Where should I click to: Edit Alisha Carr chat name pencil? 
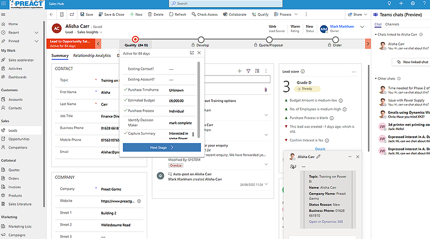pyautogui.click(x=318, y=157)
